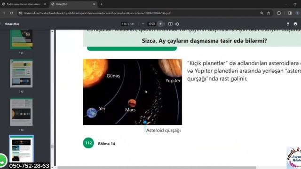Toggle the browser side panel icon
The height and width of the screenshot is (169, 301).
(x=290, y=13)
